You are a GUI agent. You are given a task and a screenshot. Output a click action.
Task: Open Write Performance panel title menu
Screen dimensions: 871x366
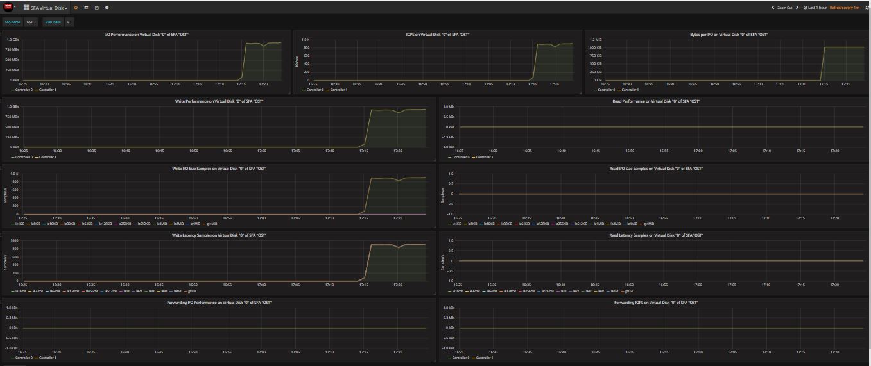click(x=220, y=101)
